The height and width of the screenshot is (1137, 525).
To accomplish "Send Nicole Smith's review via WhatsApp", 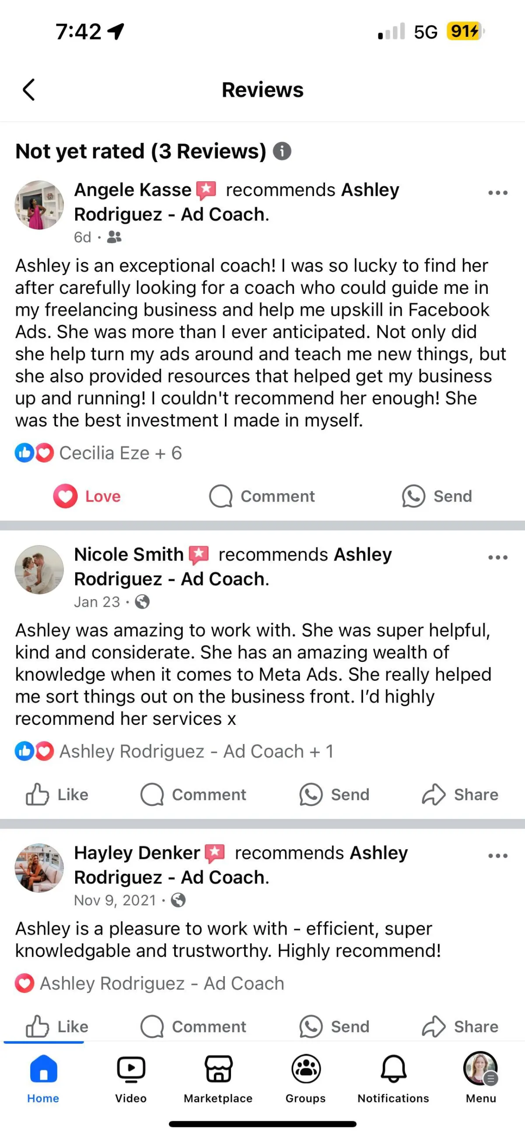I will (x=334, y=794).
